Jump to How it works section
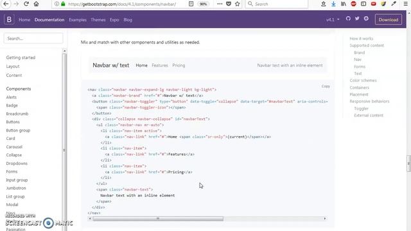This screenshot has width=411, height=231. (361, 38)
